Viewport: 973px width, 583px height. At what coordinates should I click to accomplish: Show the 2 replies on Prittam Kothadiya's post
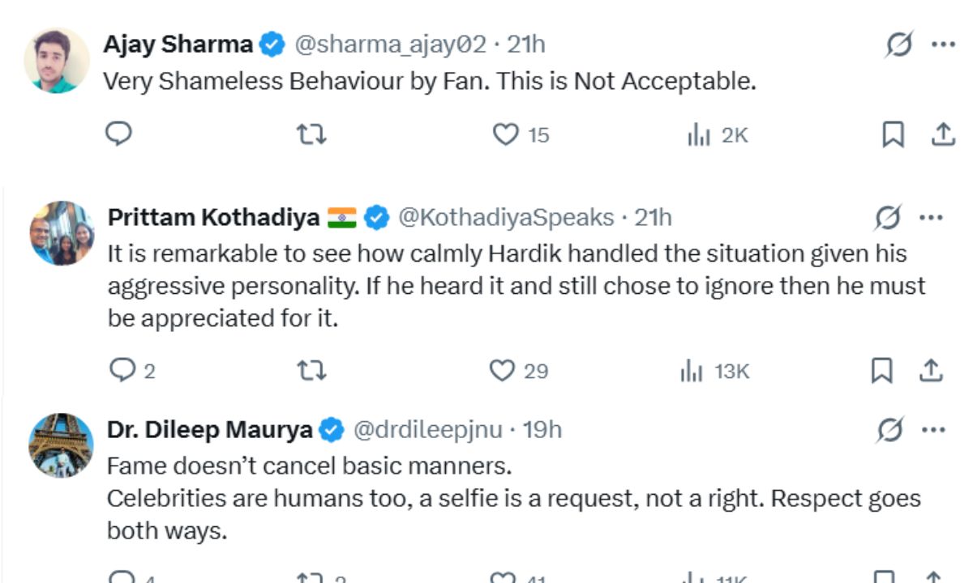(x=128, y=372)
